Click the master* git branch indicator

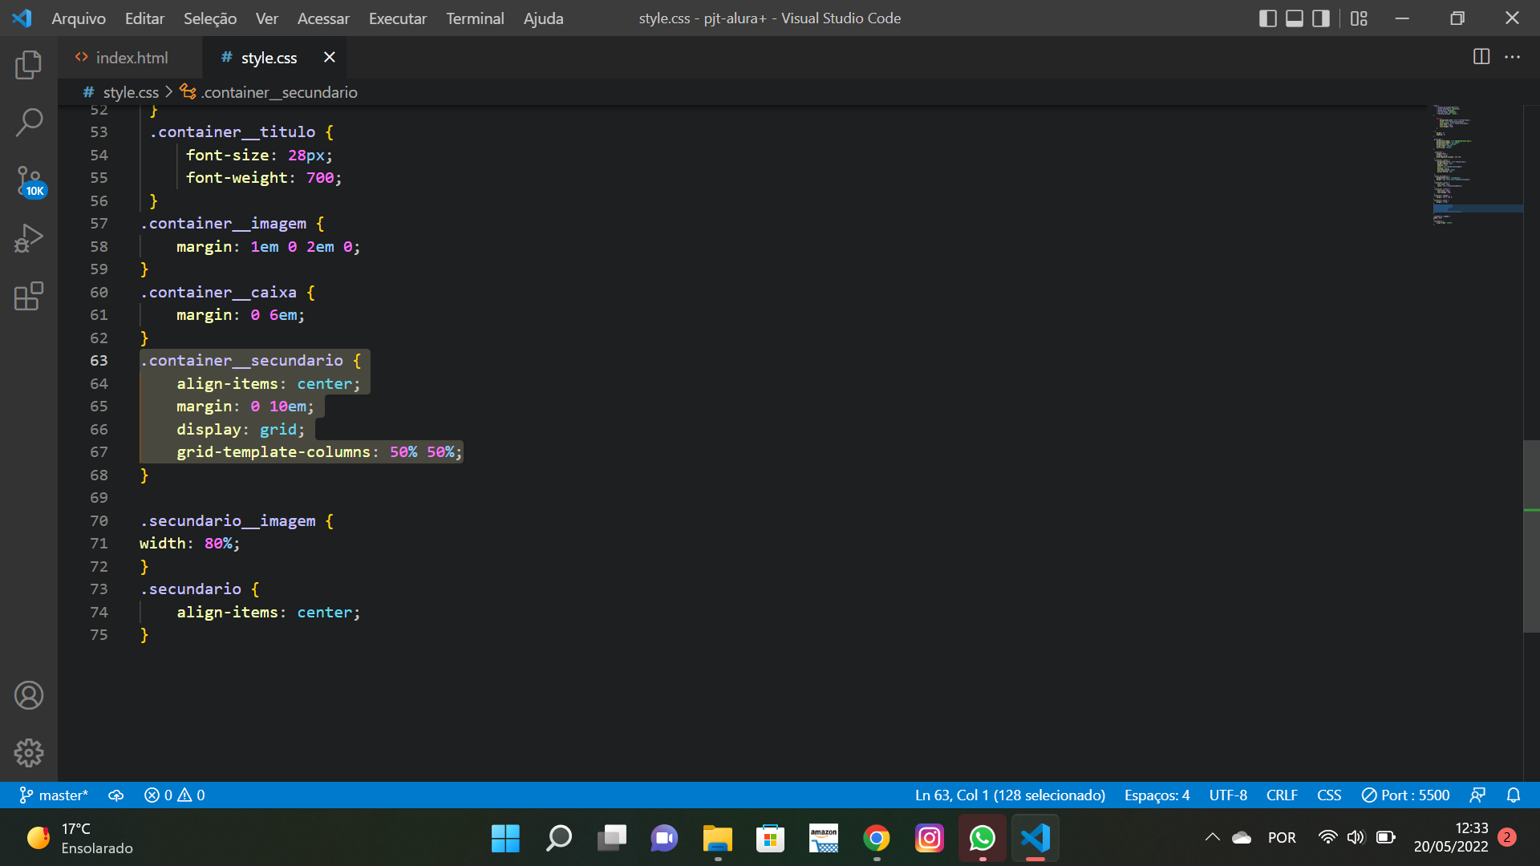[x=54, y=795]
